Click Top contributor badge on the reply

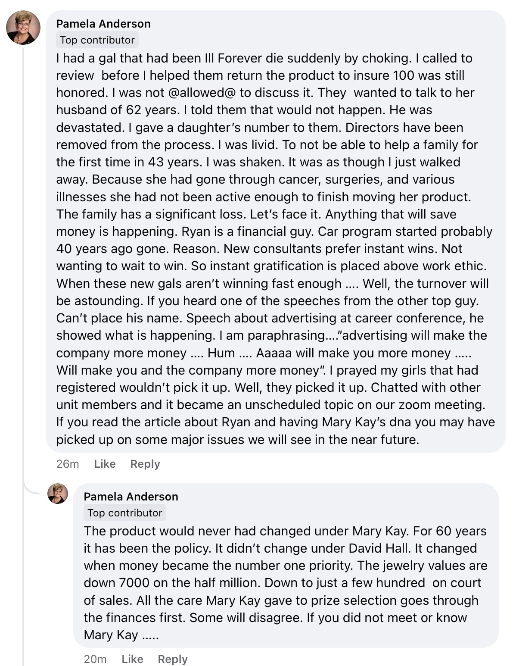click(x=125, y=513)
